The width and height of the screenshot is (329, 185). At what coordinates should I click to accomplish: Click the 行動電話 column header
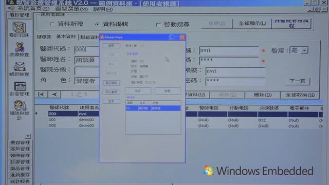click(x=239, y=108)
